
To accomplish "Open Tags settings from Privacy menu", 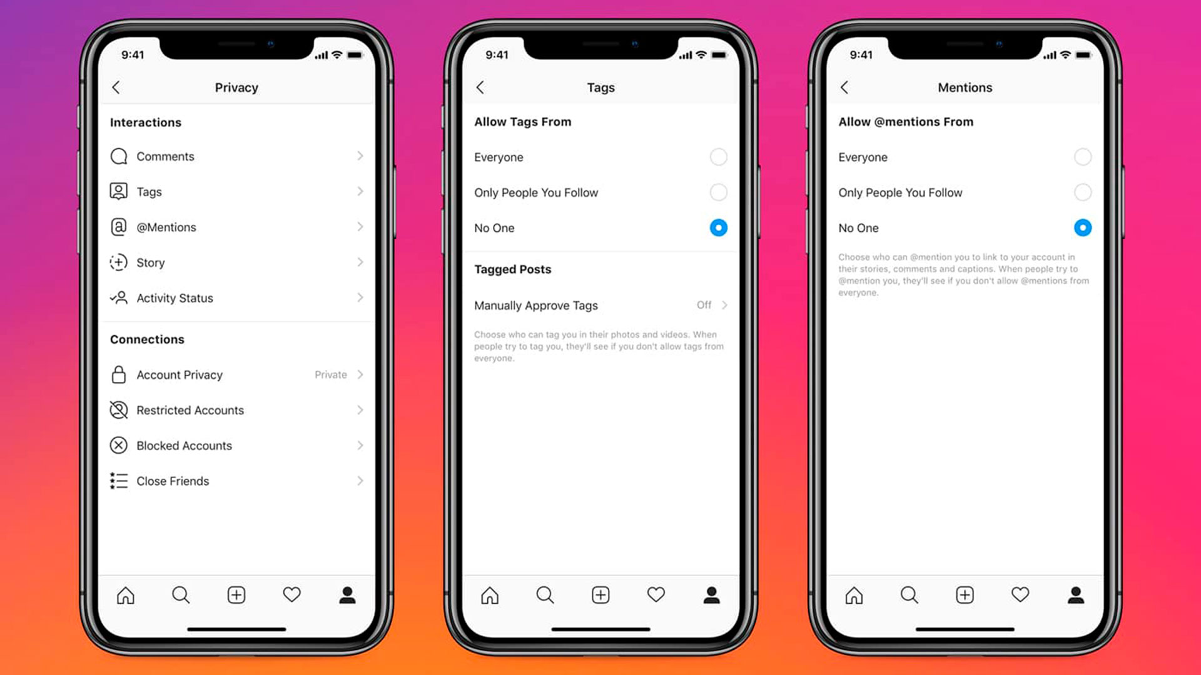I will pos(236,191).
